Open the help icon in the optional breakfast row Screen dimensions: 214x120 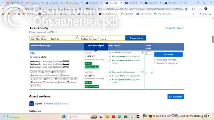[142, 53]
